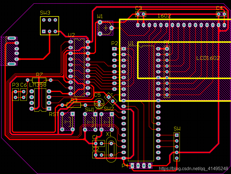This screenshot has height=174, width=231.
Task: Click the SW2 switch label
Action: (109, 109)
